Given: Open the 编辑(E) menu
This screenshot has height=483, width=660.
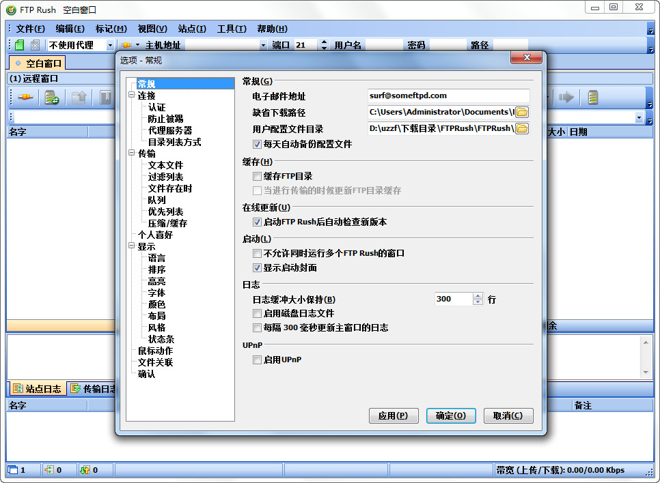Looking at the screenshot, I should 70,29.
